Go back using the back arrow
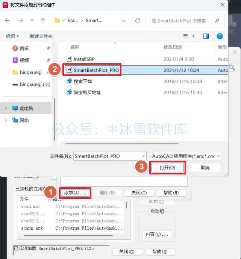The height and width of the screenshot is (259, 241). pos(8,20)
